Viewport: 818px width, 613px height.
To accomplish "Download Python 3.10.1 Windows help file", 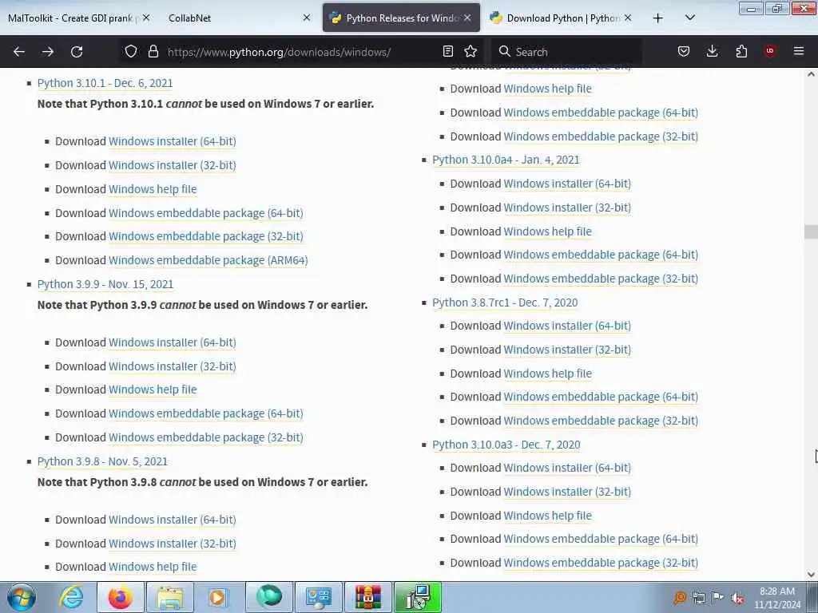I will point(153,189).
